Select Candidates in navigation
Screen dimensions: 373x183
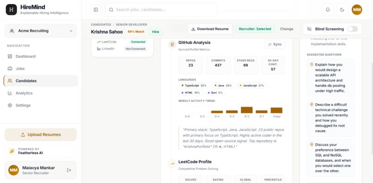point(41,81)
